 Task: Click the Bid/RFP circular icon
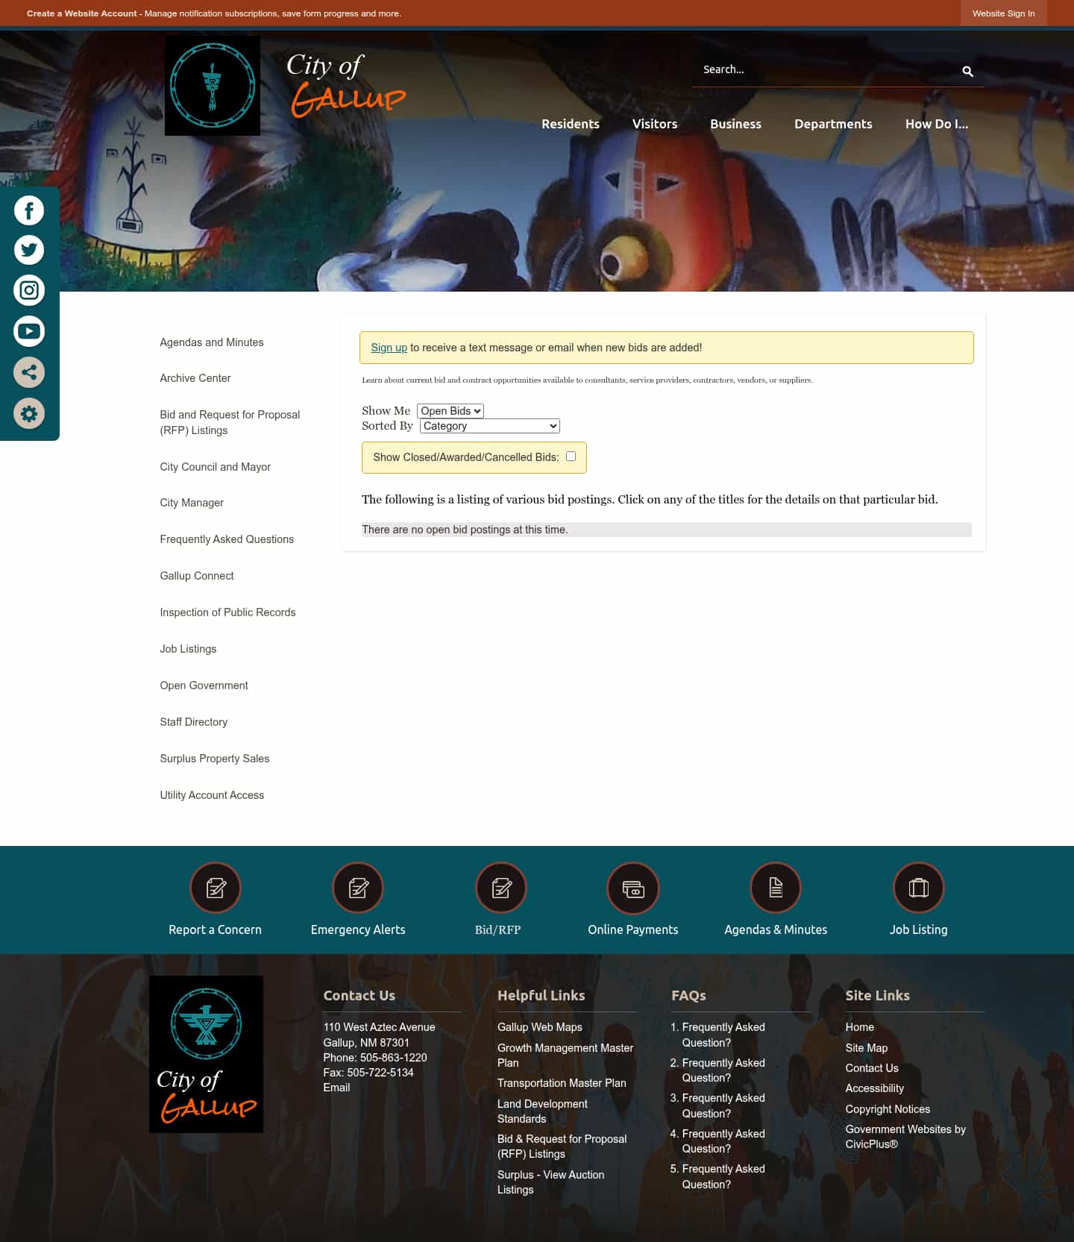pos(501,888)
